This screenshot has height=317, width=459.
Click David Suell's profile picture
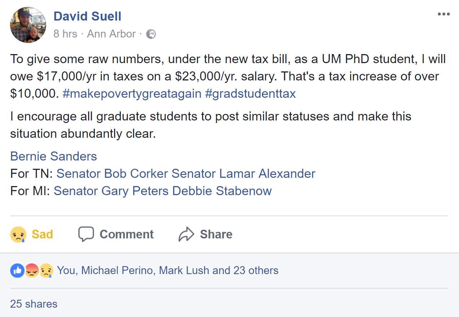(28, 25)
